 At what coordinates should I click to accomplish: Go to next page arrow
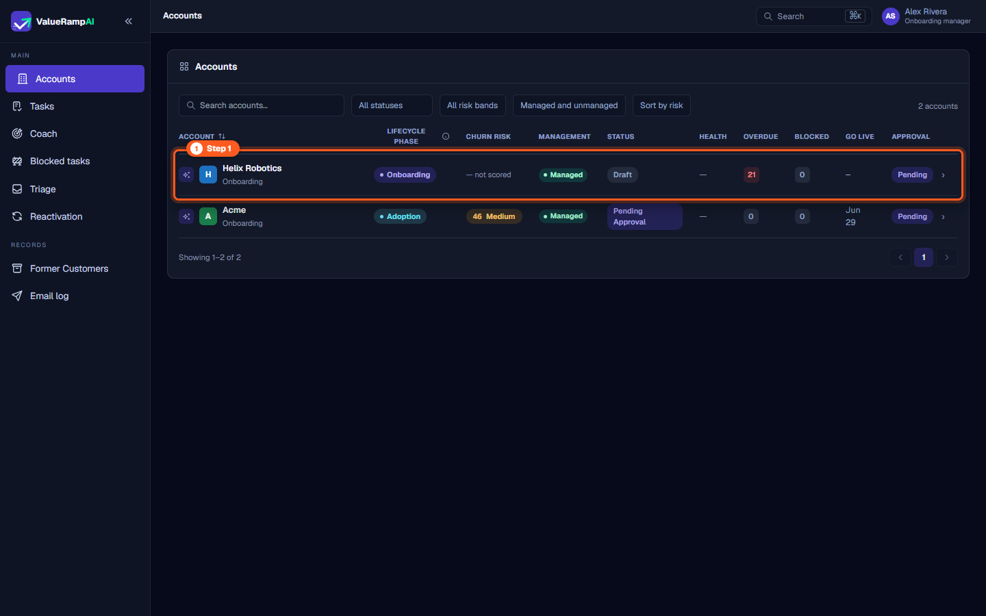(x=947, y=257)
